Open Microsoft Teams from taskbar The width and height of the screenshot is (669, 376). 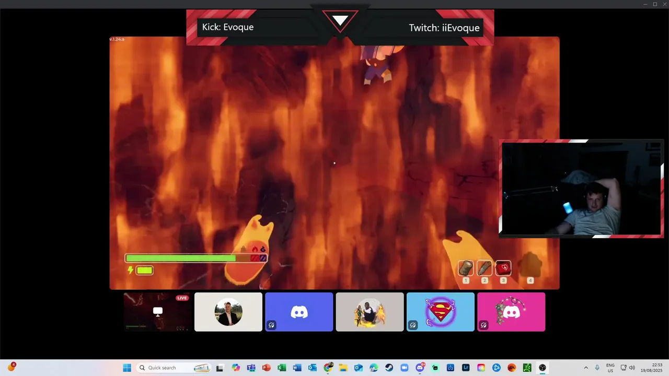(x=251, y=368)
